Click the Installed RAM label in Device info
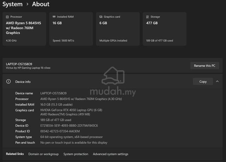Image resolution: width=226 pixels, height=162 pixels. coord(25,105)
